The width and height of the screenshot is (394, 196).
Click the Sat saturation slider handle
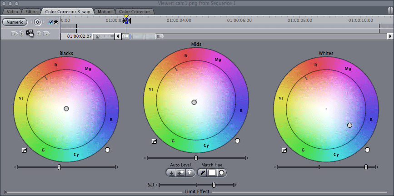[214, 185]
